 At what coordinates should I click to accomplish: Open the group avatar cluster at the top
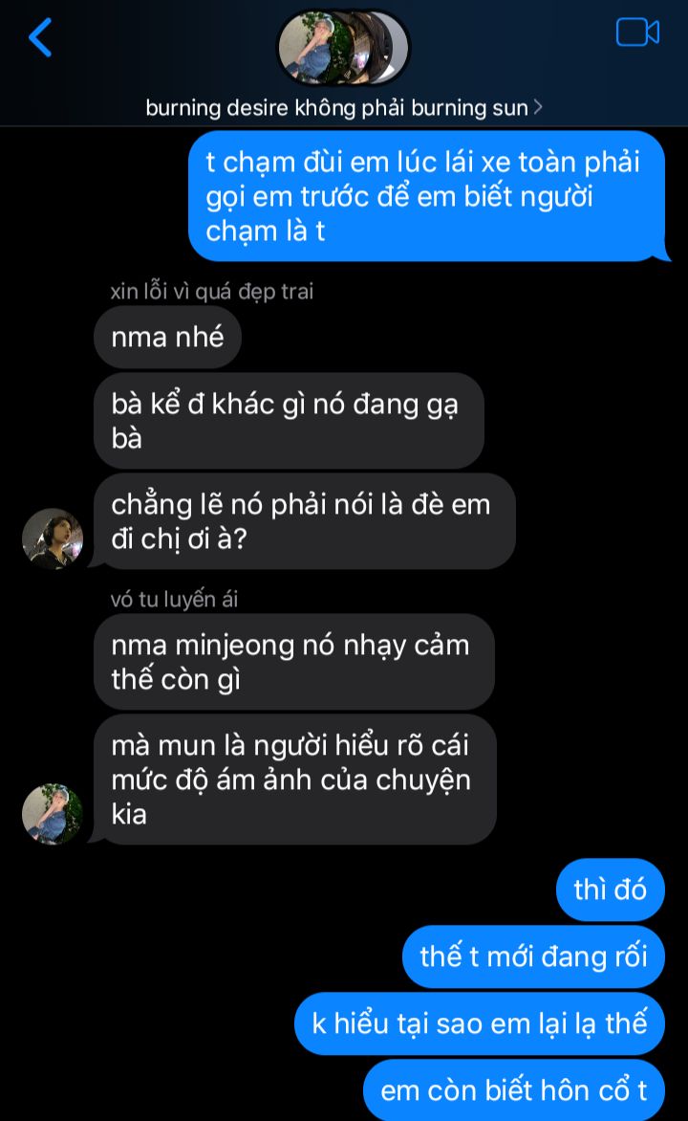344,48
